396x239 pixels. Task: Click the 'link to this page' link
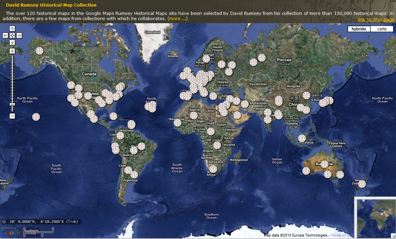pyautogui.click(x=376, y=20)
